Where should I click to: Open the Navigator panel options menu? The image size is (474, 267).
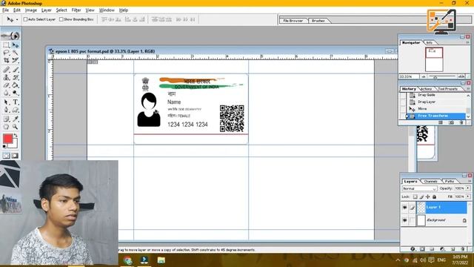point(467,42)
